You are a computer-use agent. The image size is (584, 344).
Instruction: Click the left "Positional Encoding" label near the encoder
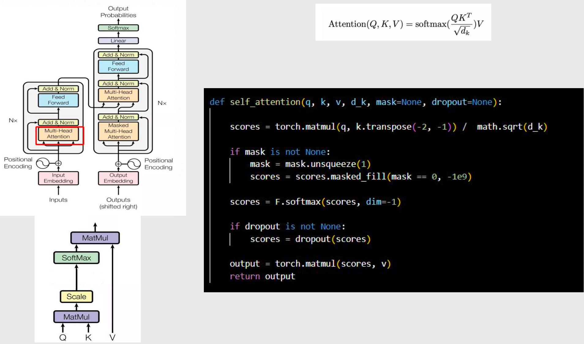18,163
